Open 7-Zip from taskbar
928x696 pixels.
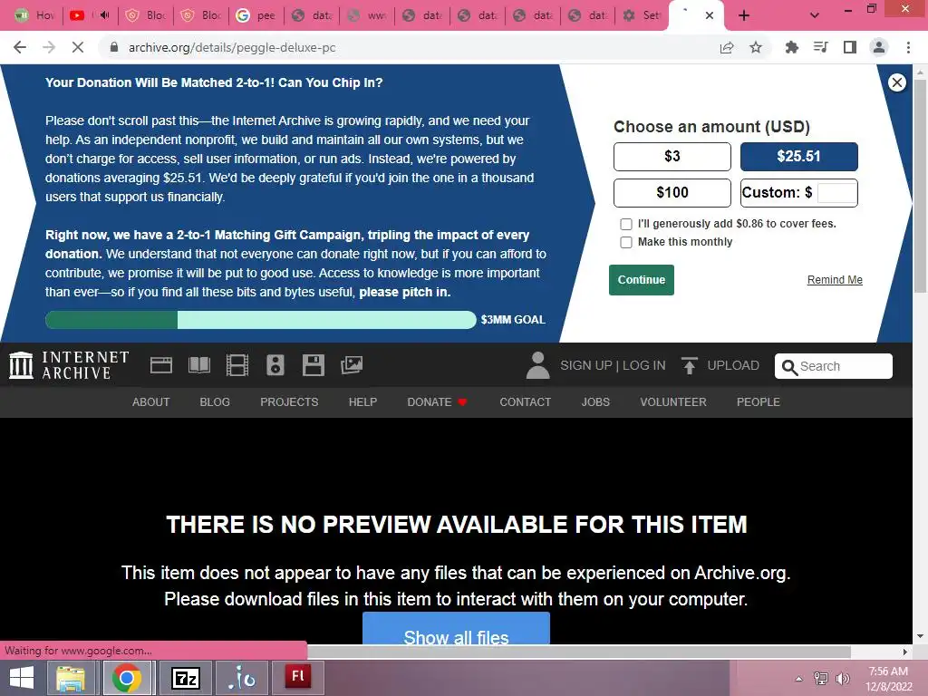pyautogui.click(x=185, y=678)
